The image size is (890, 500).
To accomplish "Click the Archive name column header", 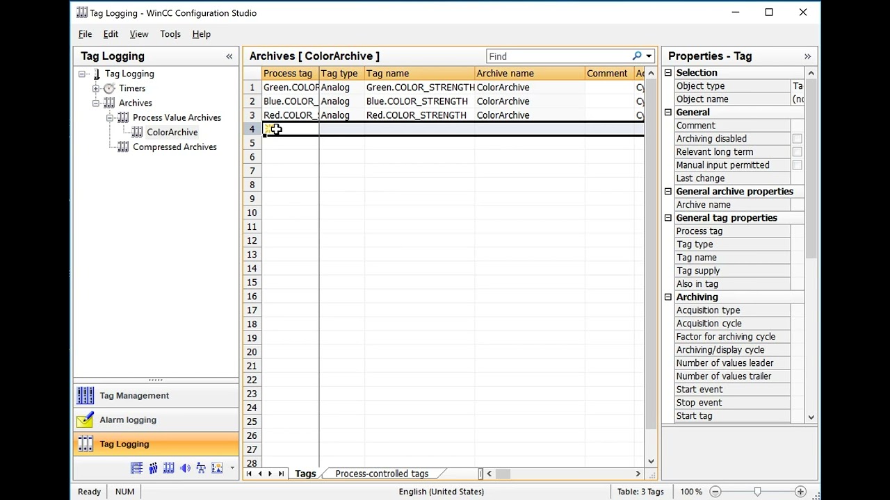I will pos(529,74).
